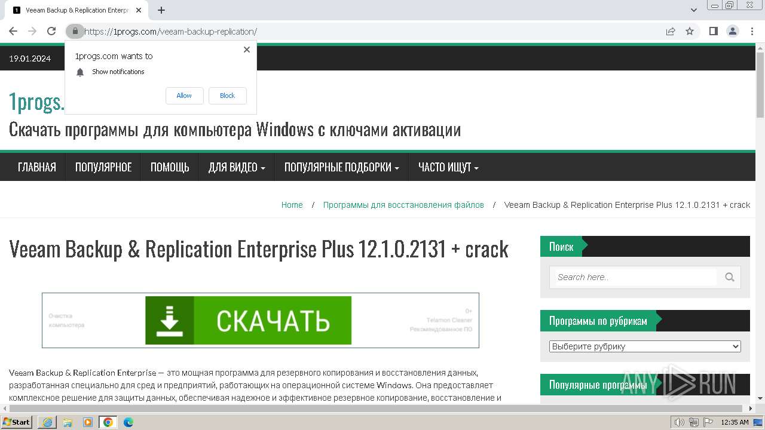The image size is (765, 430).
Task: Open the 'Выберите рубрику' dropdown
Action: click(645, 346)
